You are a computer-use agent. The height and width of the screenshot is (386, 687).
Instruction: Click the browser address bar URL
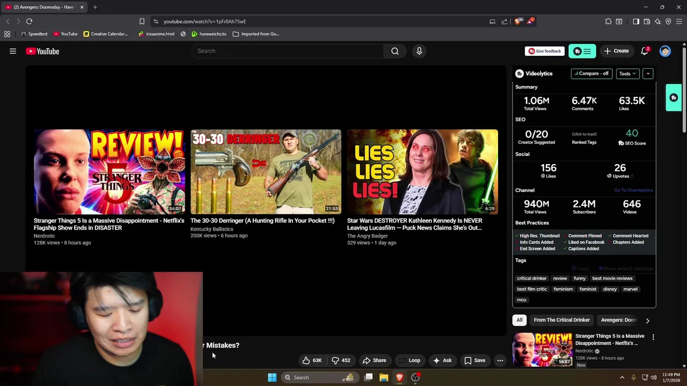click(x=204, y=21)
